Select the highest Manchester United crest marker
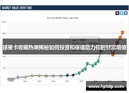The height and width of the screenshot is (93, 129). [x=123, y=32]
